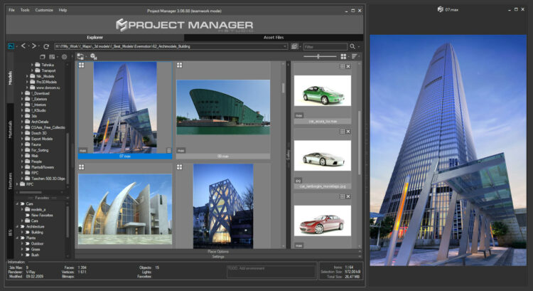533x291 pixels.
Task: Click the Forward navigation arrow
Action: pos(33,46)
